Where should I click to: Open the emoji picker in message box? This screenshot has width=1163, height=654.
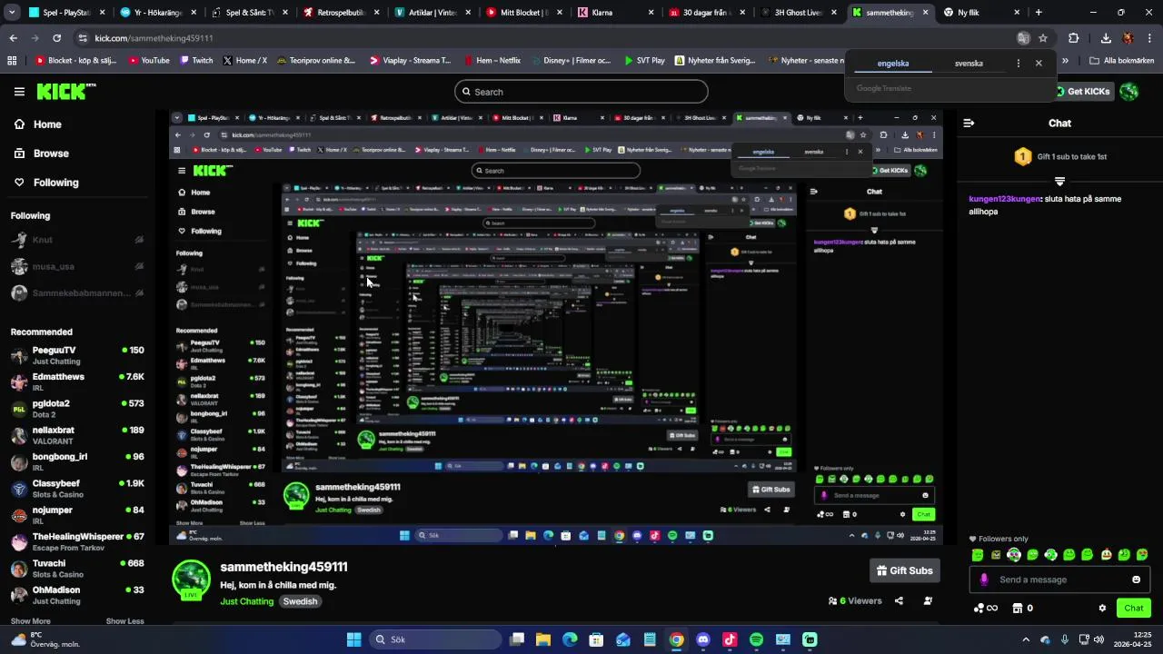click(1136, 580)
